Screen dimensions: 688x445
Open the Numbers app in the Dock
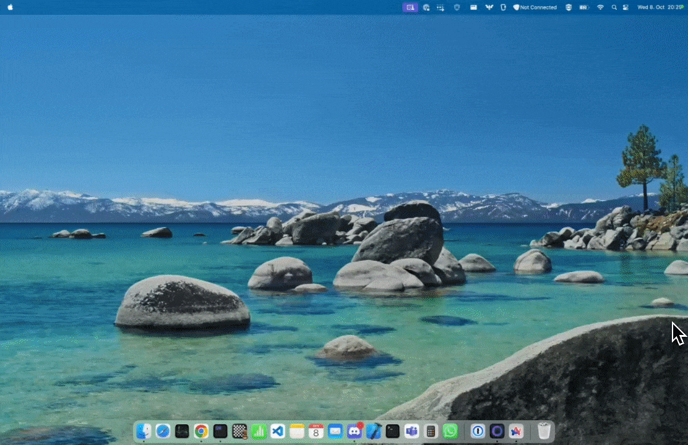click(x=259, y=431)
